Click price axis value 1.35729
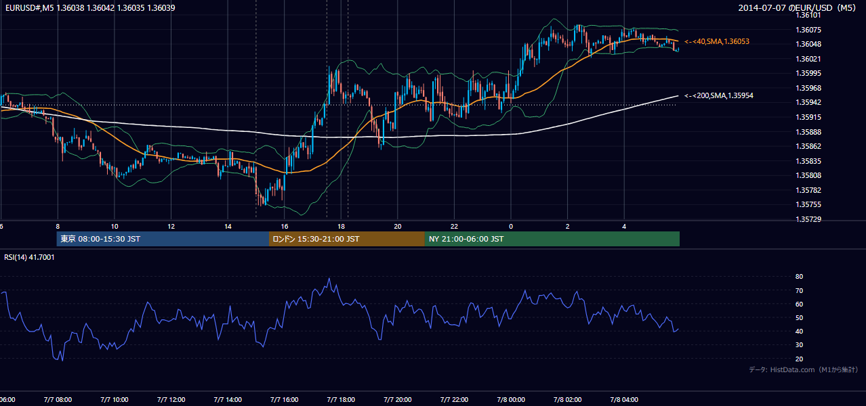 (808, 220)
